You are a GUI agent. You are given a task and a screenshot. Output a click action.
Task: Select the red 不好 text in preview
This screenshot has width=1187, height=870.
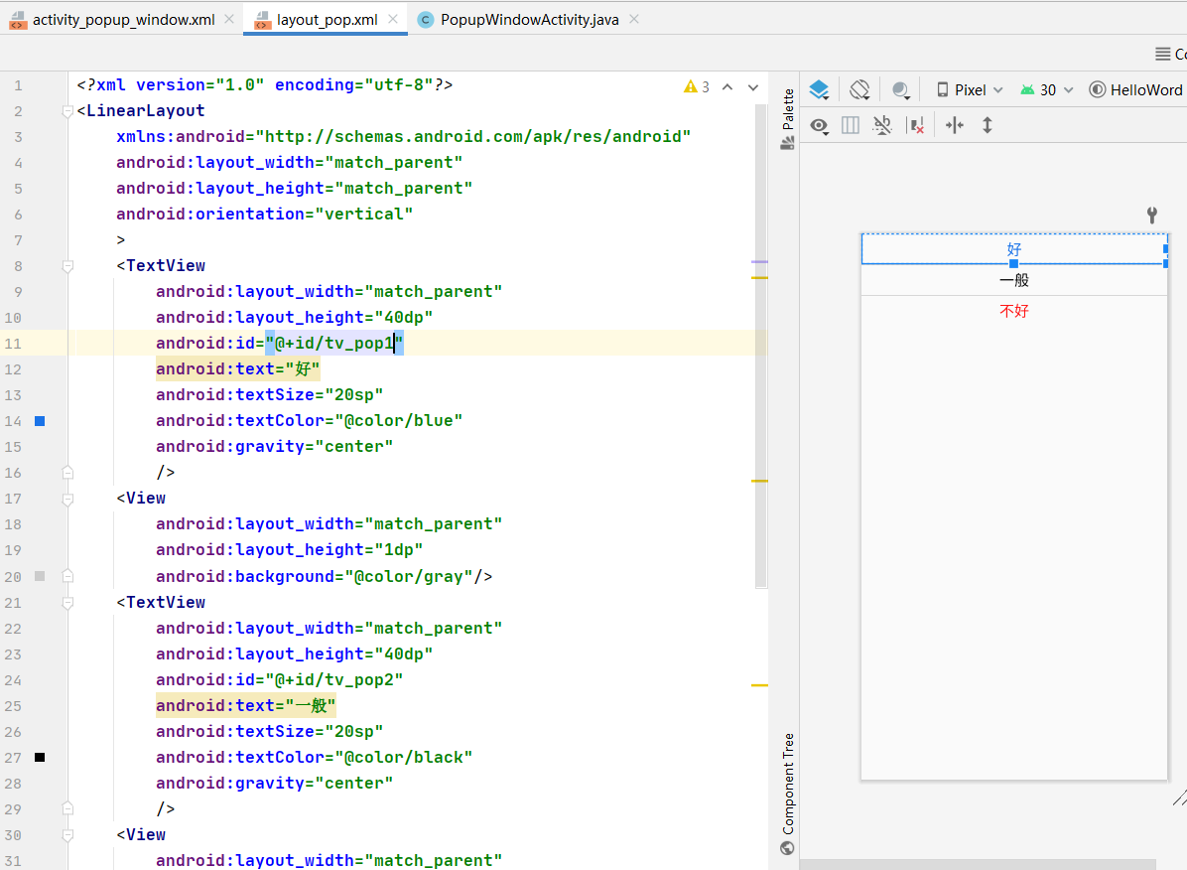pos(1014,311)
